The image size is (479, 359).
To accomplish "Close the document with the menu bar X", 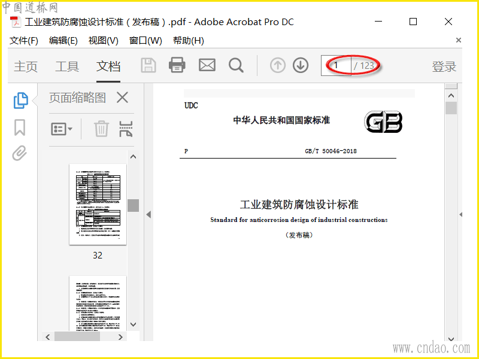I will click(458, 40).
